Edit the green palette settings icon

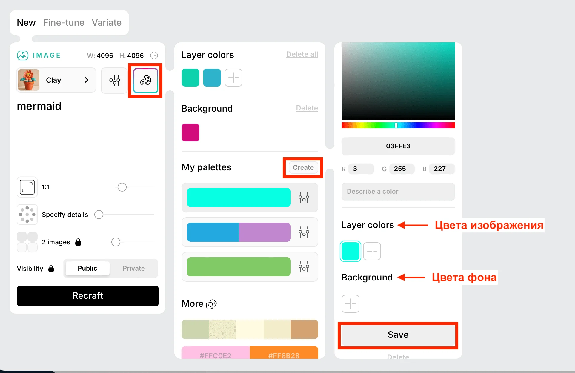[304, 267]
